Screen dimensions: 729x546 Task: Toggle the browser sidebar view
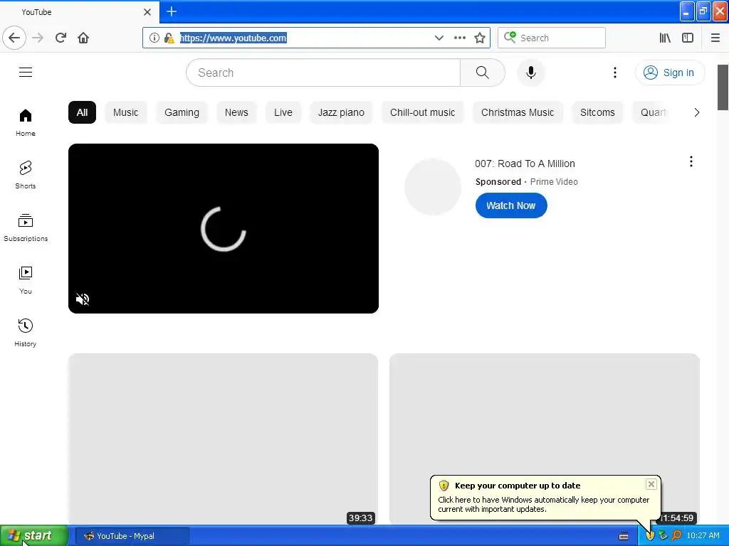pyautogui.click(x=688, y=38)
